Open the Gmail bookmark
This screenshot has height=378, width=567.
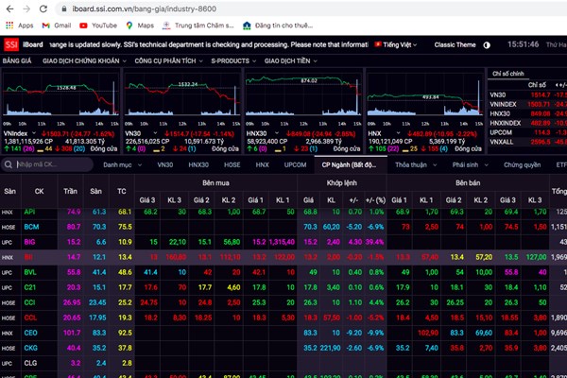[56, 25]
